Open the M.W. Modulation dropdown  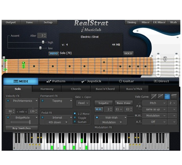coord(154,116)
